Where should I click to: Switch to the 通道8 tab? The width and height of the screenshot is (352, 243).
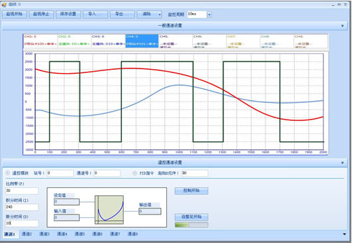[132, 234]
